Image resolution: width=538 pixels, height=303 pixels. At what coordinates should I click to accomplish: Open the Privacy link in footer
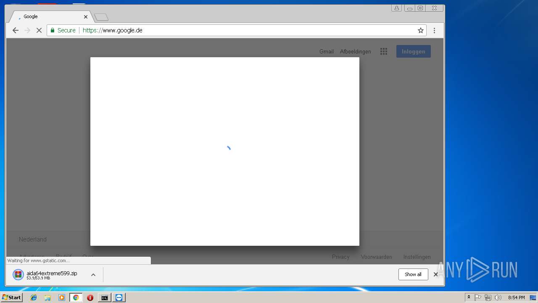[341, 257]
